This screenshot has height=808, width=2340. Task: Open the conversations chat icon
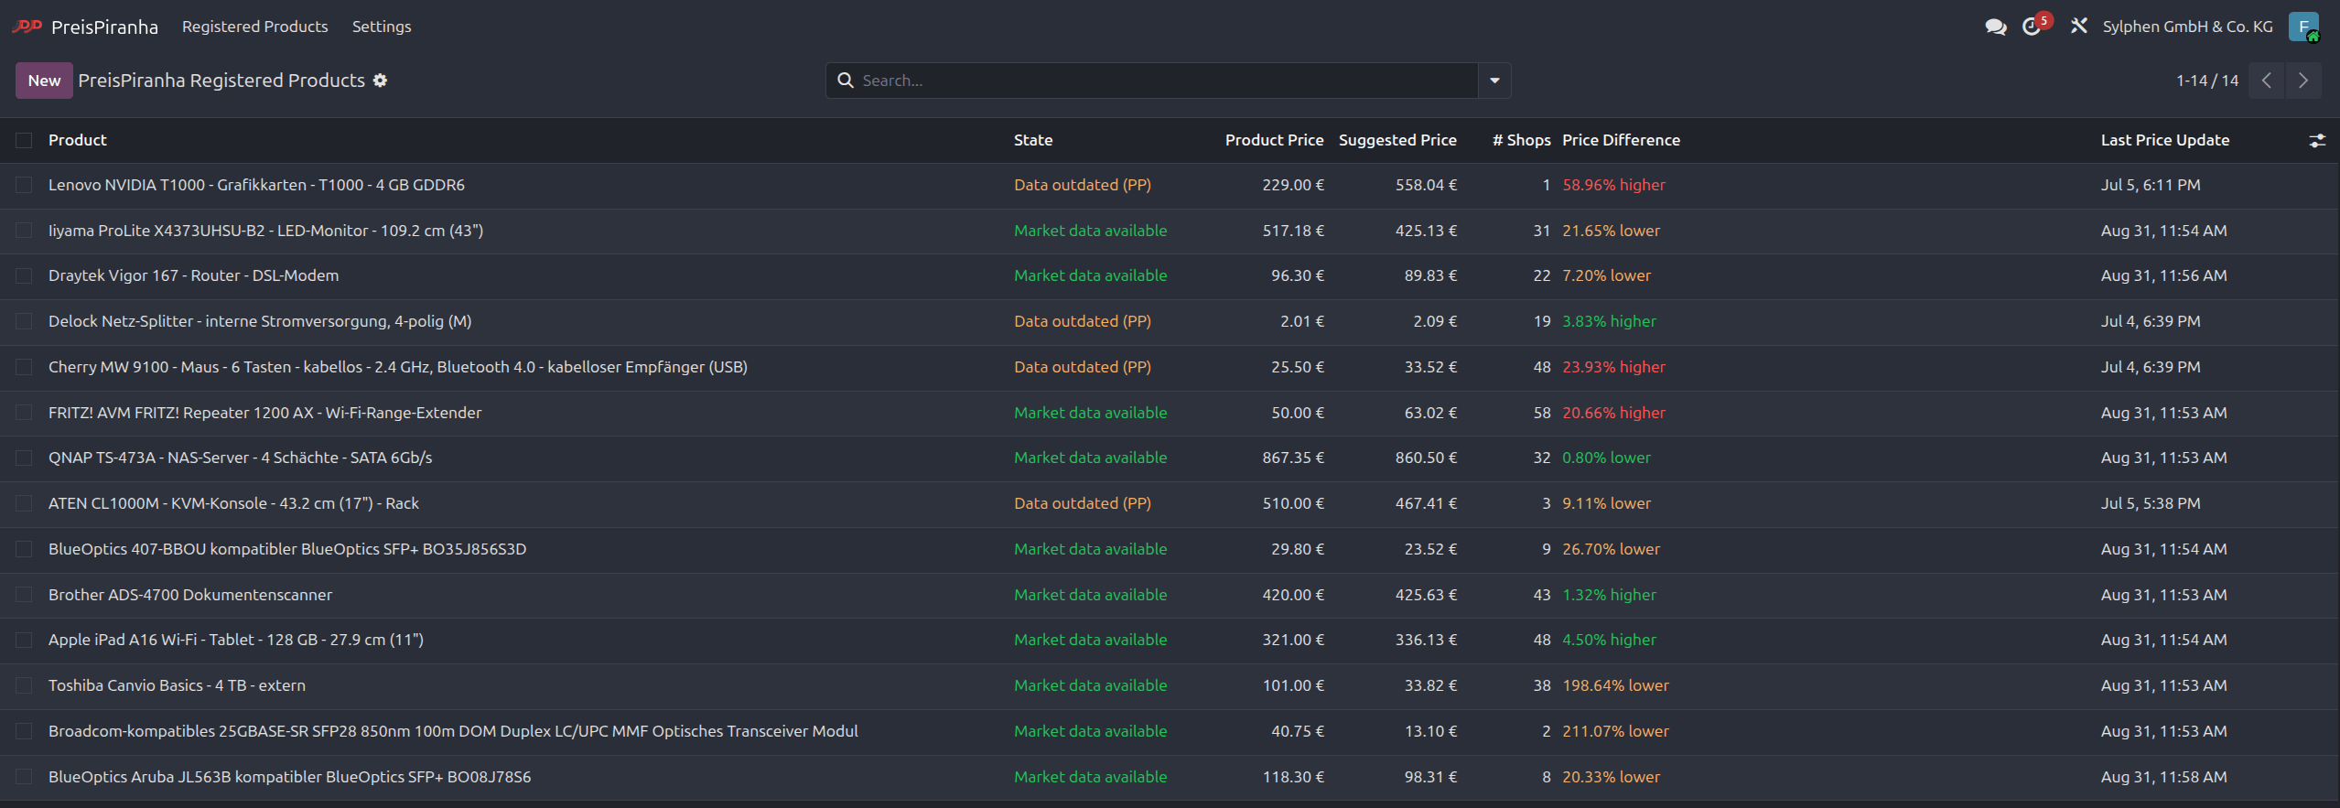coord(1995,27)
